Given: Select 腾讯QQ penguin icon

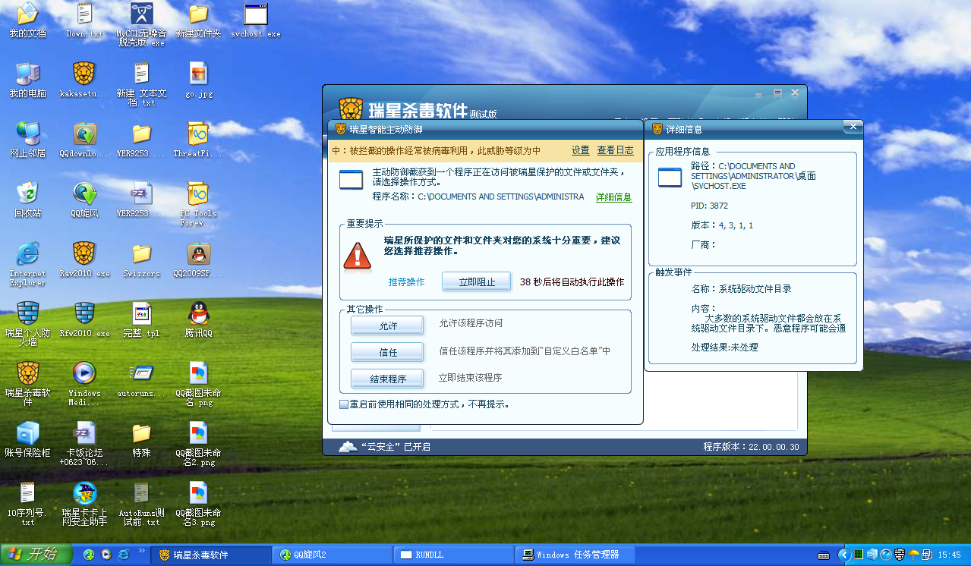Looking at the screenshot, I should 198,319.
